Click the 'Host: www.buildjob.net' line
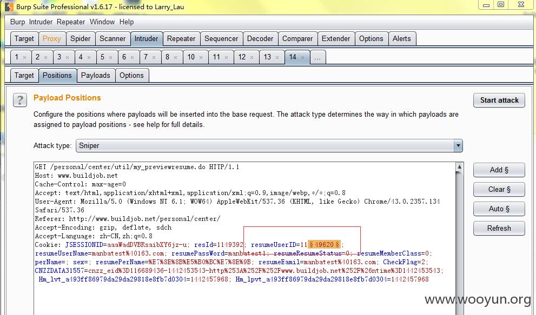 76,176
